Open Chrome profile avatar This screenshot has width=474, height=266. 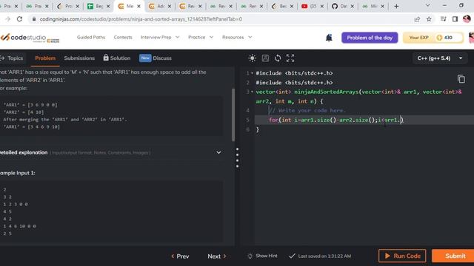[467, 19]
